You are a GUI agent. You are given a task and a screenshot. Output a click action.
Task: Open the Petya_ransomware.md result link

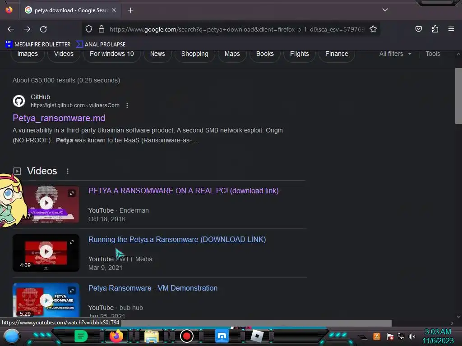59,118
